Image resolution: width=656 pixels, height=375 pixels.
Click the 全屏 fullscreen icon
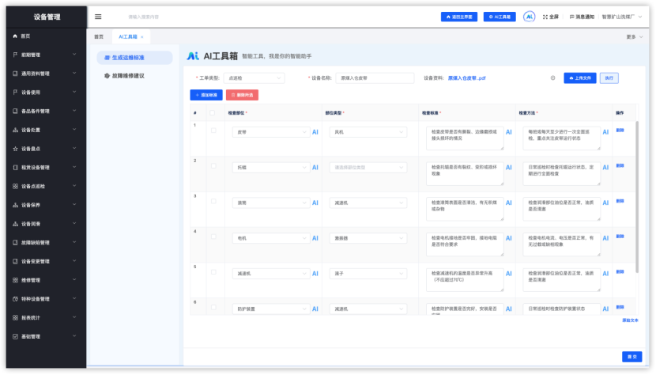545,17
